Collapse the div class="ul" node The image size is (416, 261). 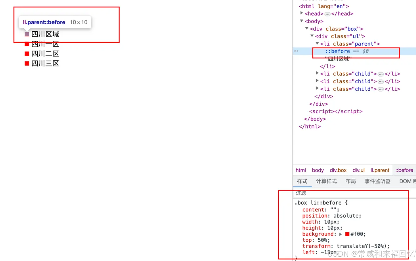point(312,36)
